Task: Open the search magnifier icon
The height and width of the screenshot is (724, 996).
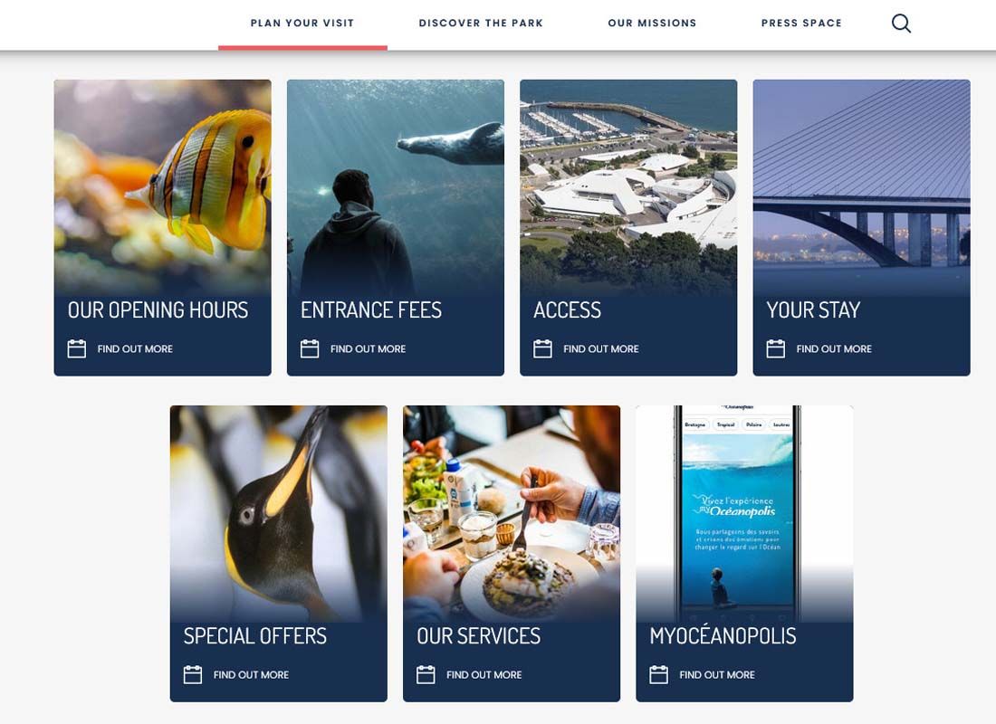Action: point(901,24)
